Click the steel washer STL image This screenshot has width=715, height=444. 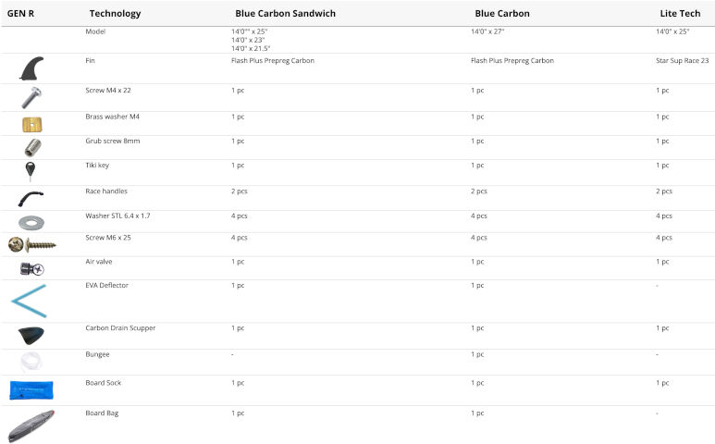point(31,221)
